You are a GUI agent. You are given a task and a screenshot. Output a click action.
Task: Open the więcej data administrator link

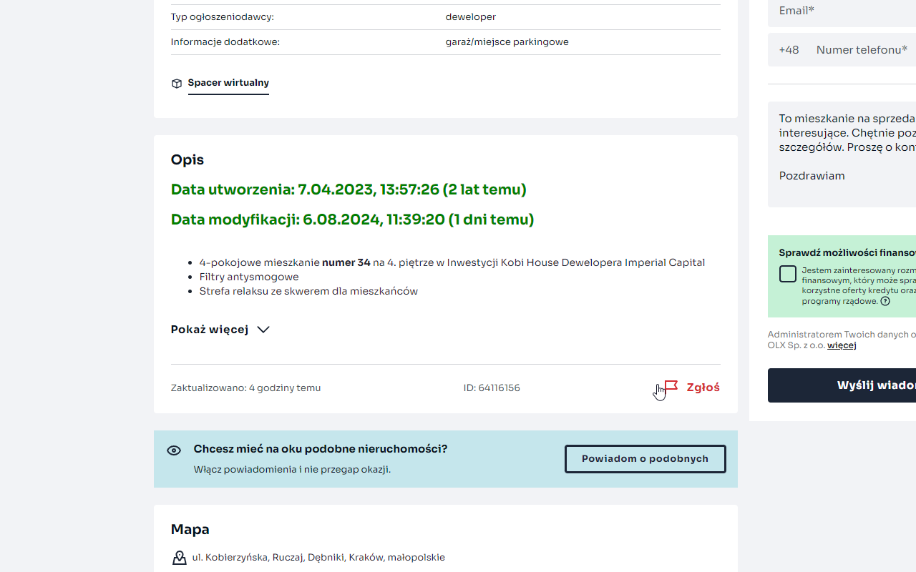(x=842, y=345)
